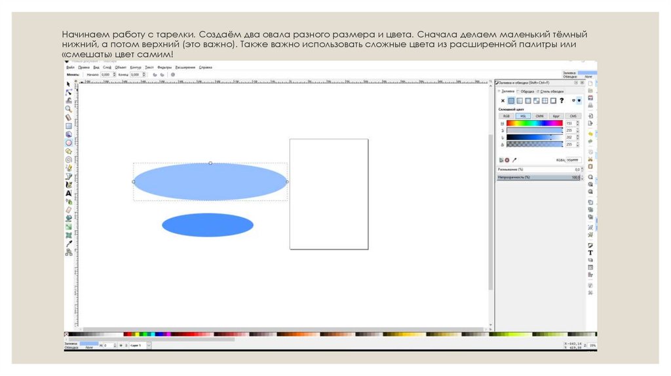This screenshot has height=376, width=671.
Task: Choose the Color dropper tool
Action: point(68,244)
